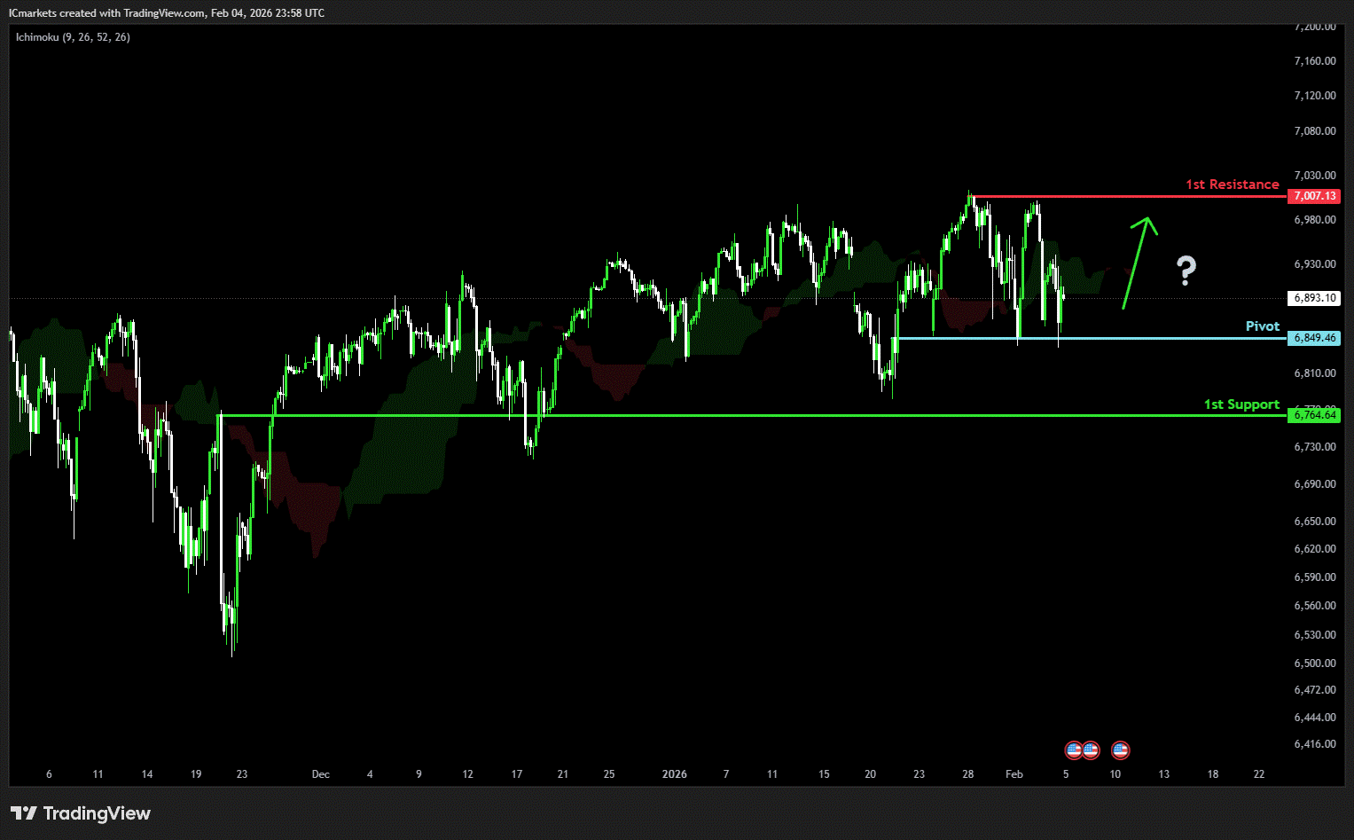Click the 7,160.00 level on price axis

[x=1314, y=61]
